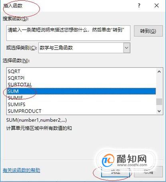The height and width of the screenshot is (182, 166).
Task: Click the 酷知网 watermark logo
Action: coord(124,160)
